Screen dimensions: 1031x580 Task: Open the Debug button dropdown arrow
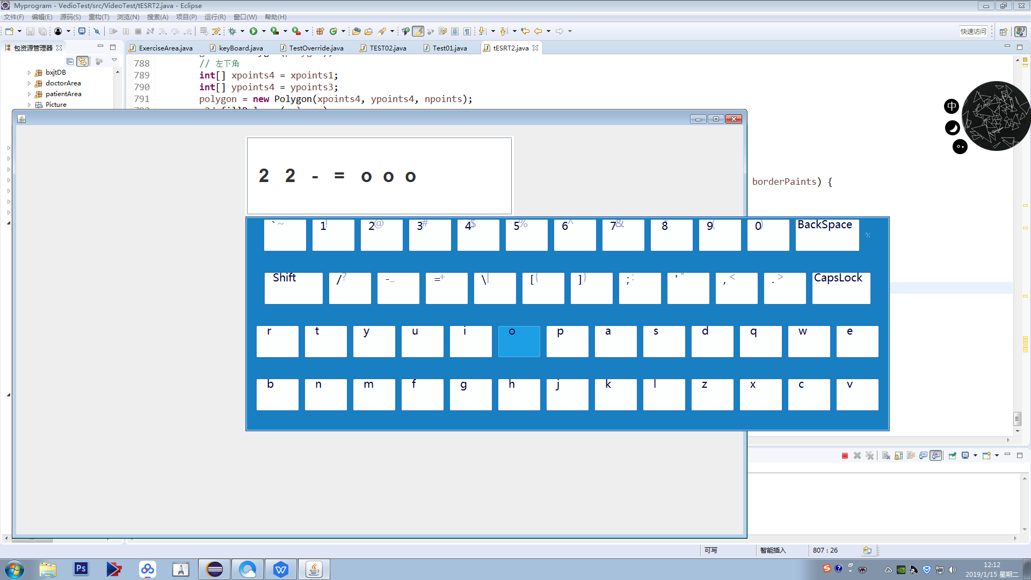(x=242, y=31)
